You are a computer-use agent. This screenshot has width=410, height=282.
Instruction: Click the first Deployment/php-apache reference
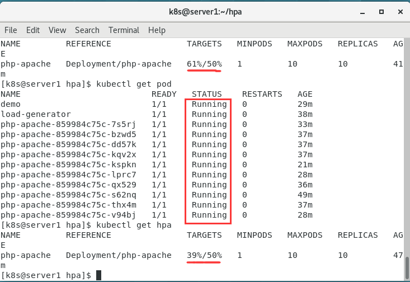pos(119,64)
